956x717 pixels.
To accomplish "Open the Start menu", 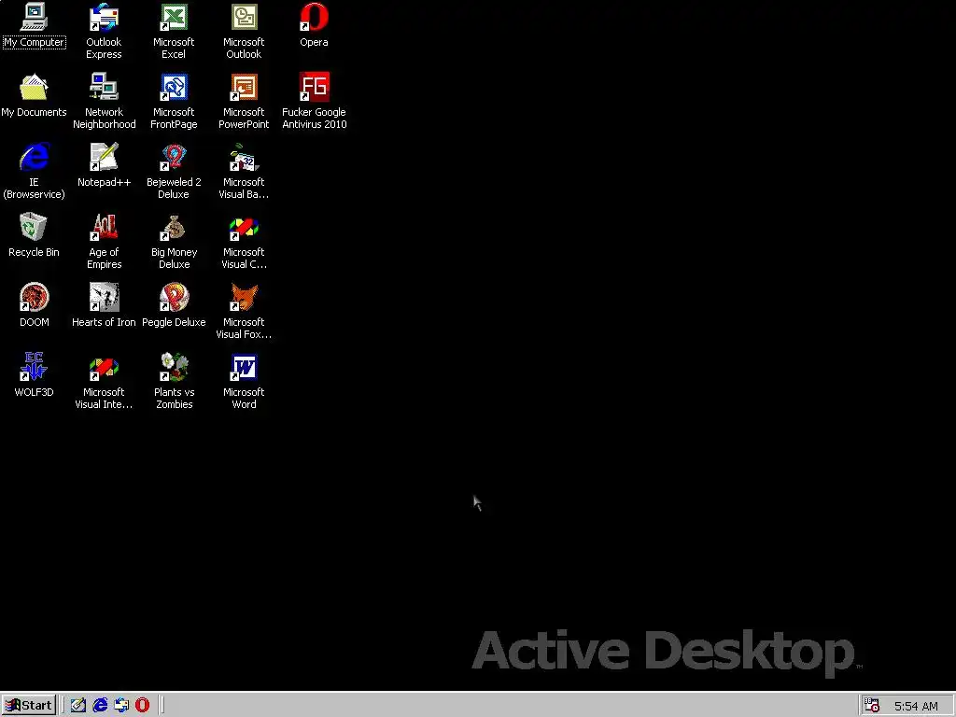I will click(29, 705).
